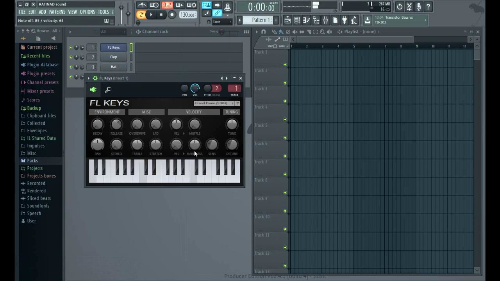Open the Line snap dropdown

(221, 22)
